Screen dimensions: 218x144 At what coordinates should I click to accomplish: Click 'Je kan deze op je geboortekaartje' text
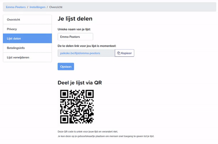[x=106, y=136]
